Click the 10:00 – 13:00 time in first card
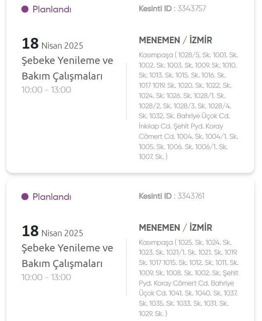This screenshot has width=262, height=321. [x=47, y=90]
